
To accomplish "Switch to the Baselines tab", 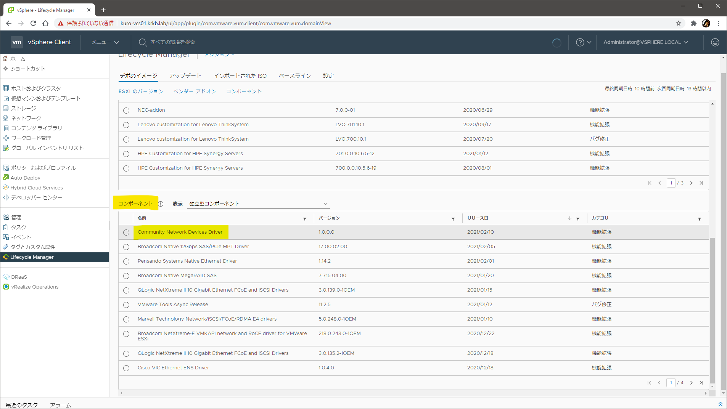I will tap(294, 76).
